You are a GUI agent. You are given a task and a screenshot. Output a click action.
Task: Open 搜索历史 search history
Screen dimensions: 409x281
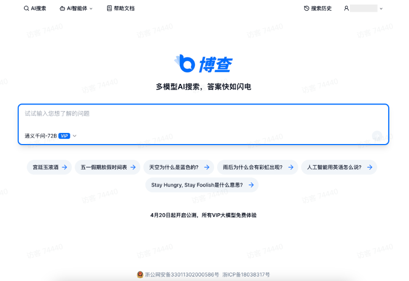point(318,9)
